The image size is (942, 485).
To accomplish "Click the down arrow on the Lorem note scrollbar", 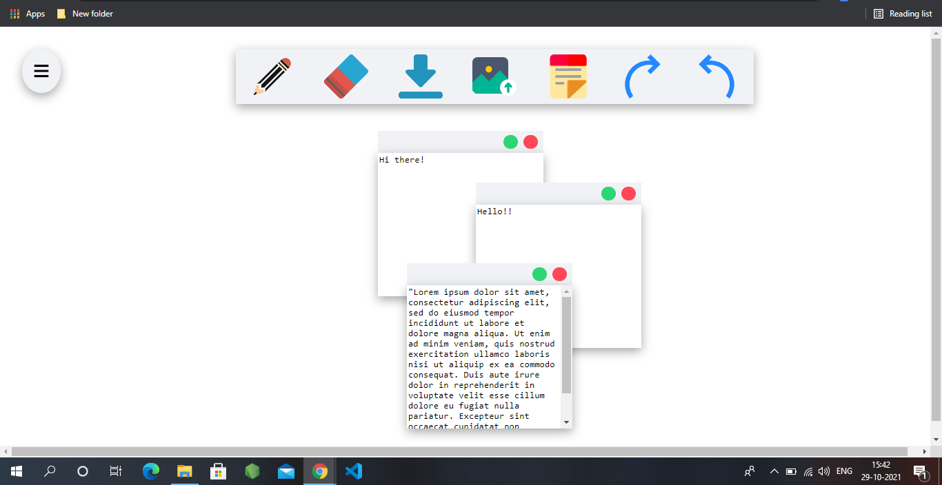I will click(x=567, y=422).
